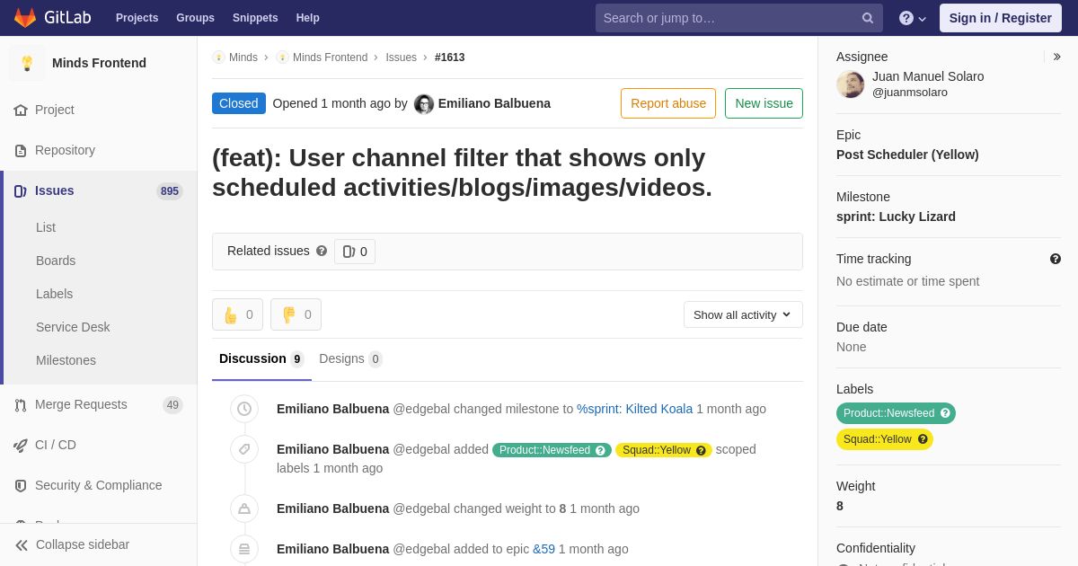
Task: Open the Show all activity dropdown
Action: point(743,314)
